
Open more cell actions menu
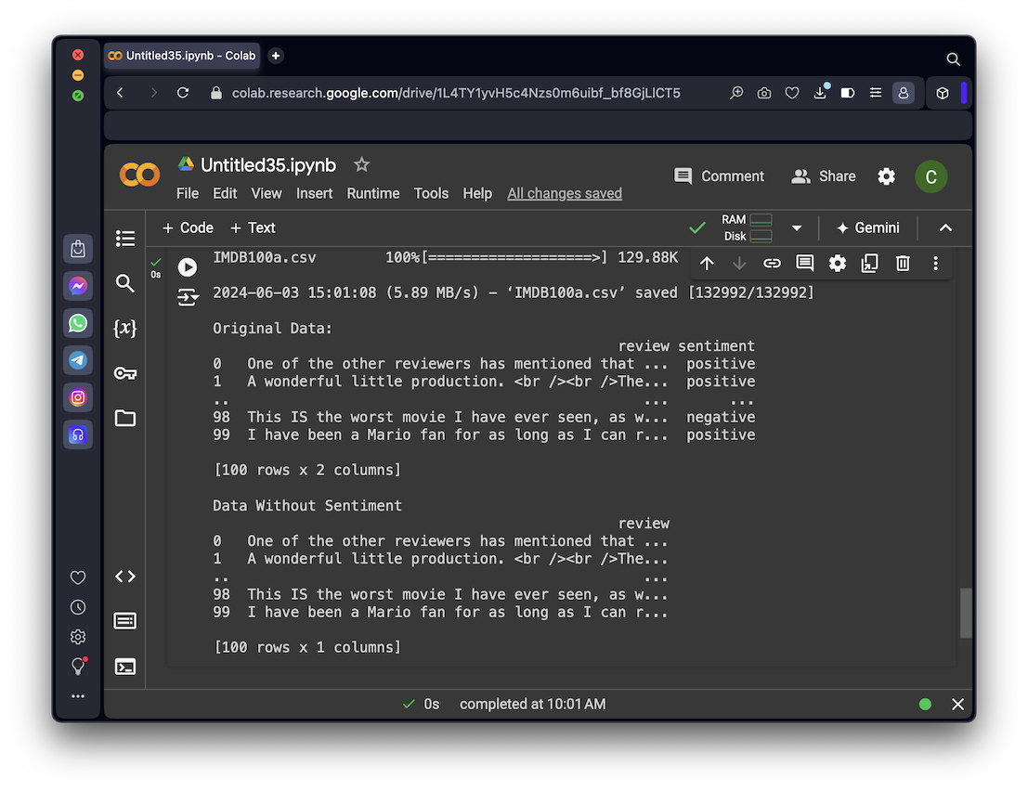pyautogui.click(x=935, y=264)
